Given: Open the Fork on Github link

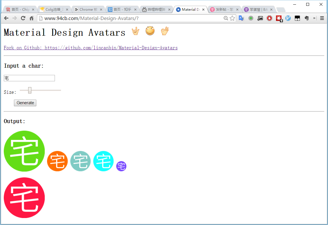Looking at the screenshot, I should point(91,48).
